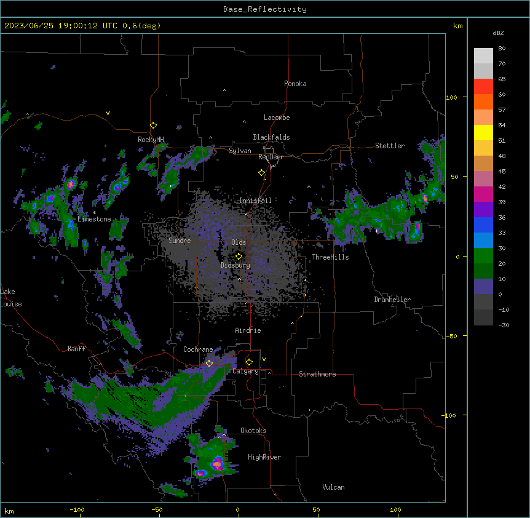Select the yellow v marker northwest of RockyMH
Screen dimensions: 530x518
click(x=108, y=113)
